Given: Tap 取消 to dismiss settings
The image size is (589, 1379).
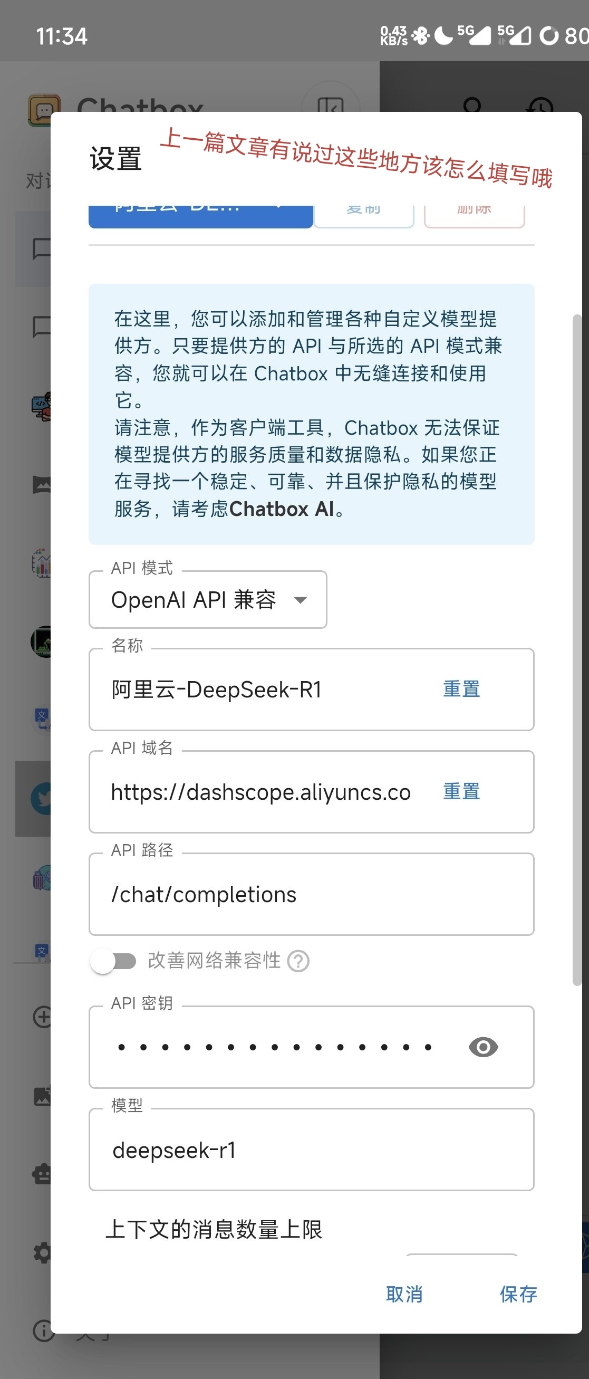Looking at the screenshot, I should pyautogui.click(x=404, y=1295).
